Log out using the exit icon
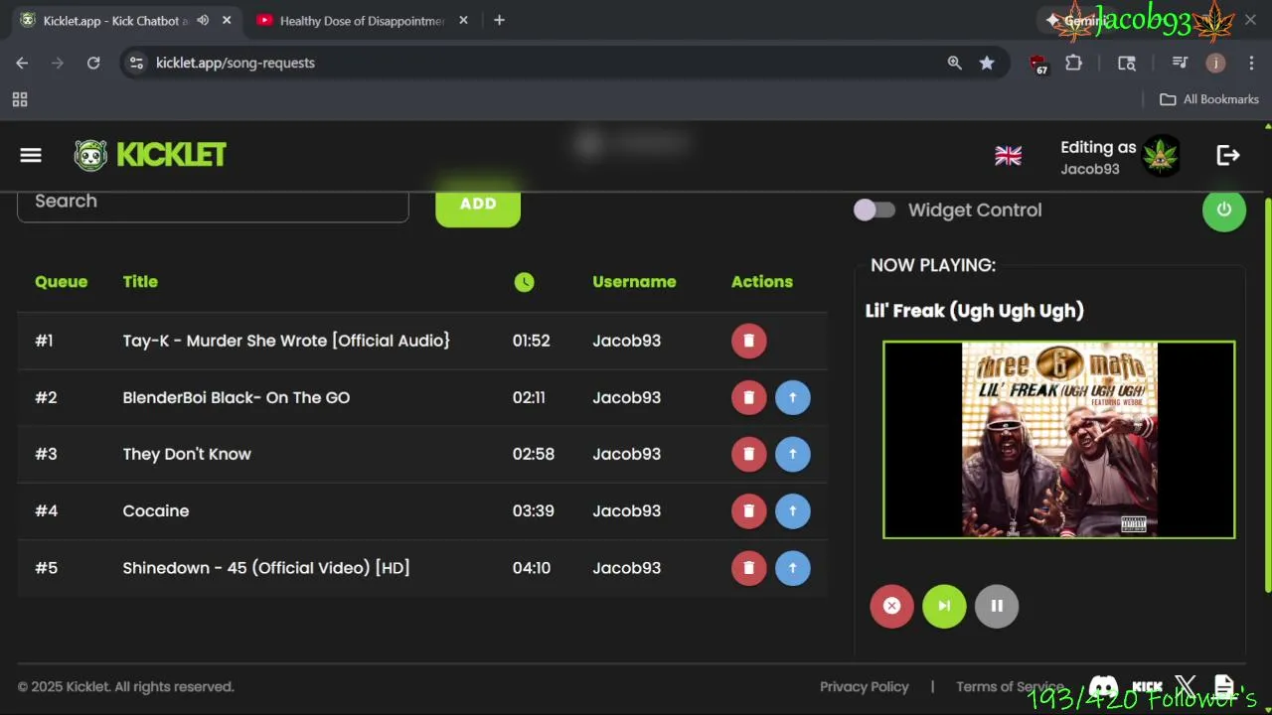The image size is (1272, 715). 1228,155
